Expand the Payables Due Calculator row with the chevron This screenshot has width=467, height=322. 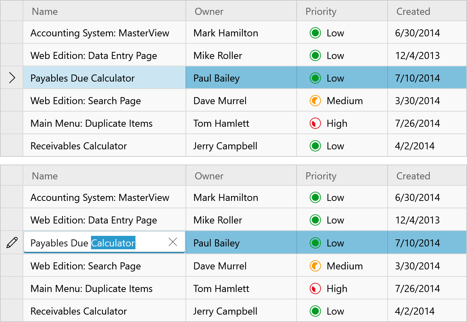click(12, 78)
